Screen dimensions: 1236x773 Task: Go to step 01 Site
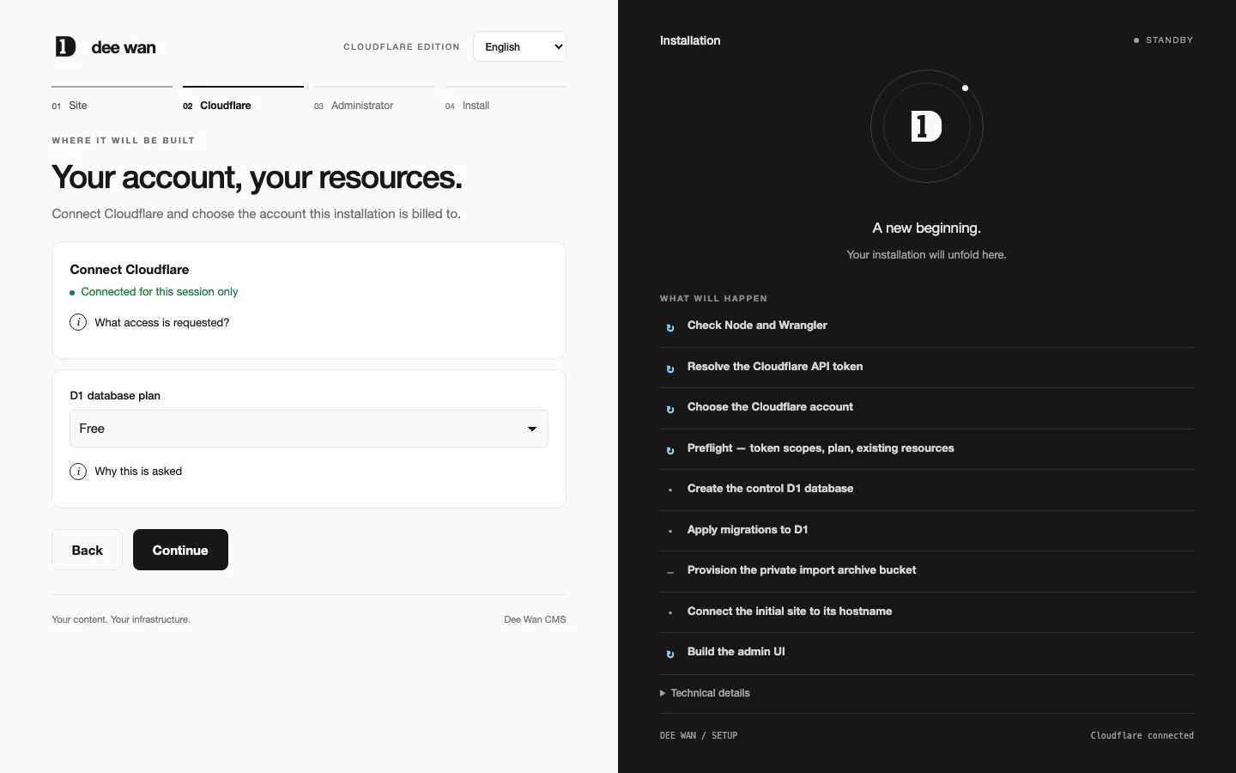pos(112,100)
